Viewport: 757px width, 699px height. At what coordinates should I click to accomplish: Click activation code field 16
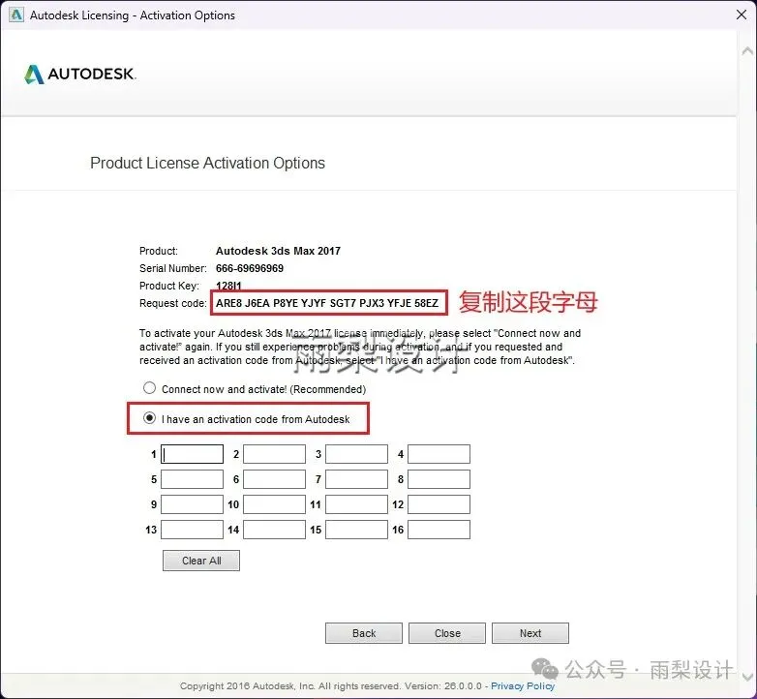(439, 530)
